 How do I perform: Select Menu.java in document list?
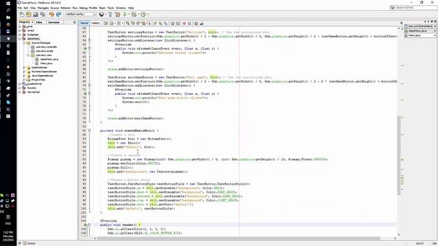tap(420, 36)
